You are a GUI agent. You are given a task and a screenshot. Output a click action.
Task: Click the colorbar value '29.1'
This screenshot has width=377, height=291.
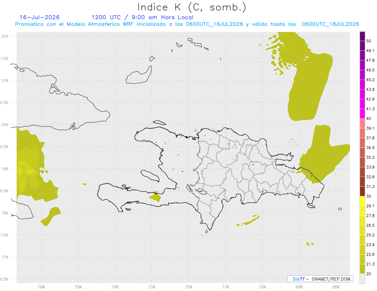[x=370, y=206]
